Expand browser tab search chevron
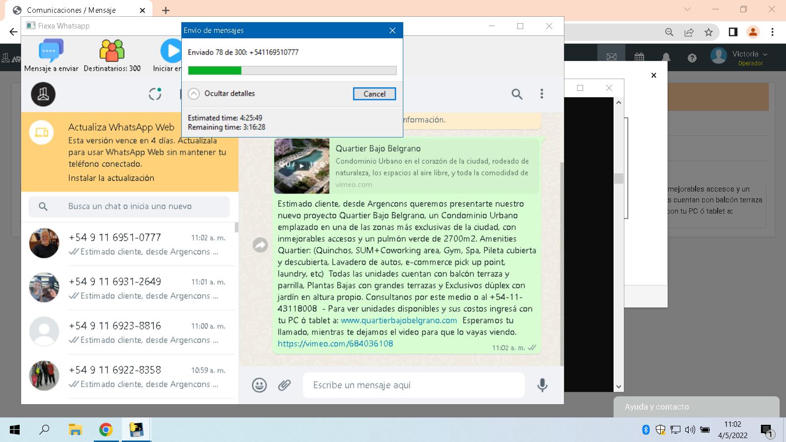The width and height of the screenshot is (786, 442). [x=687, y=9]
